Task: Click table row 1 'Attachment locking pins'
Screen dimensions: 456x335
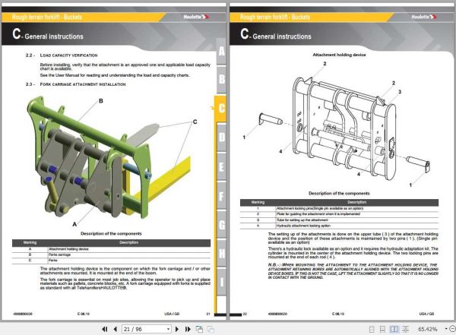Action: 339,208
